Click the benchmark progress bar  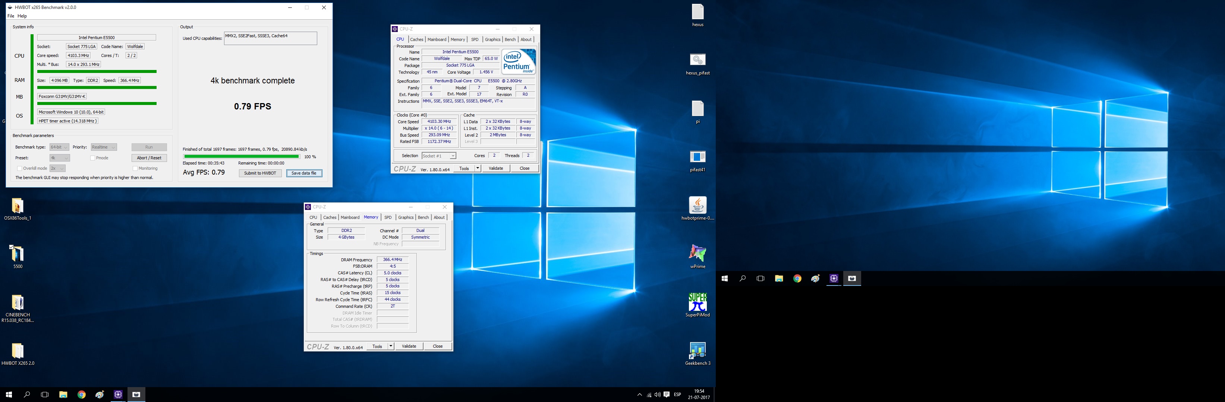coord(242,156)
